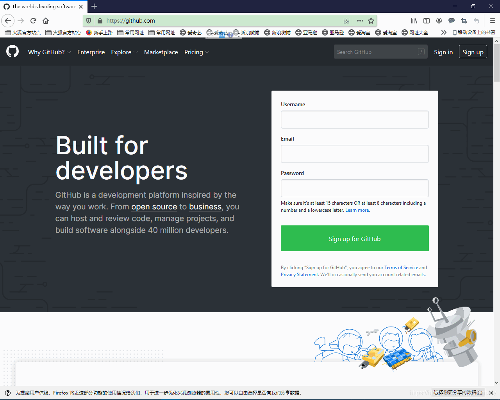The height and width of the screenshot is (400, 500).
Task: Click the info icon on the notification bar
Action: click(x=8, y=393)
